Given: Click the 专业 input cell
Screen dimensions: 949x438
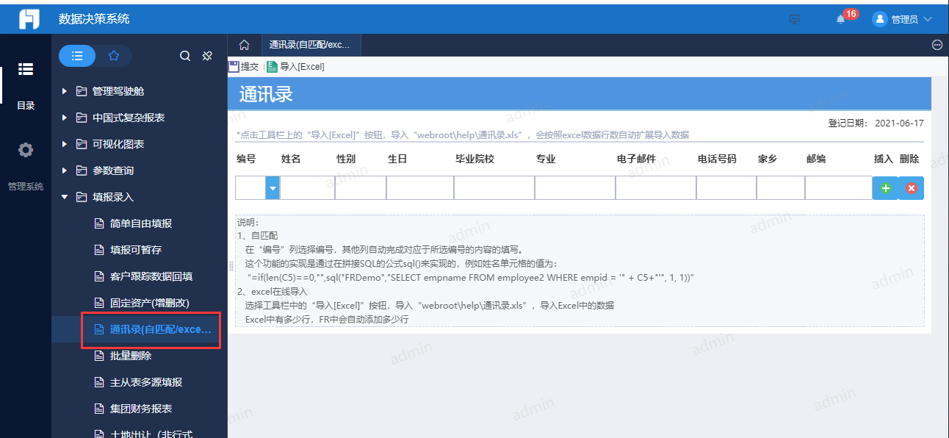Looking at the screenshot, I should coord(575,188).
